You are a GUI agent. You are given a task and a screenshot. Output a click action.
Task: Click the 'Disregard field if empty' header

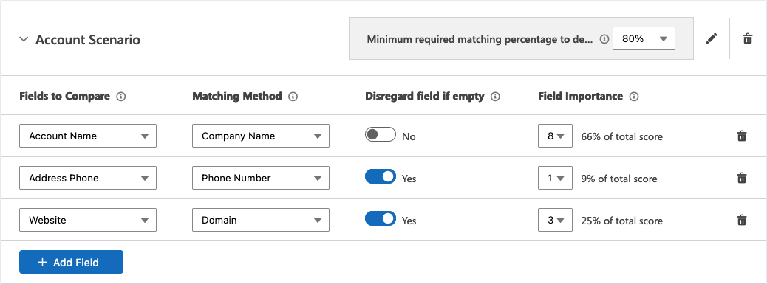coord(425,96)
